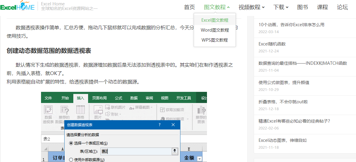Click the Excel Home site title text

[x=53, y=4]
